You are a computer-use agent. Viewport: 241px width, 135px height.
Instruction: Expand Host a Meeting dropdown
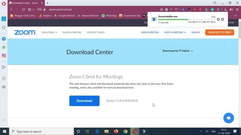175,33
